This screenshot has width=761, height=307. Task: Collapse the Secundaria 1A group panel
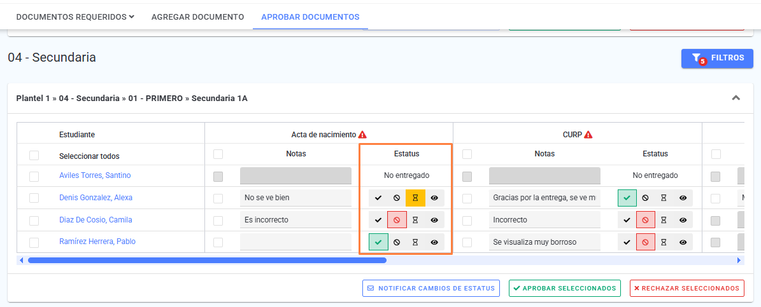point(736,98)
